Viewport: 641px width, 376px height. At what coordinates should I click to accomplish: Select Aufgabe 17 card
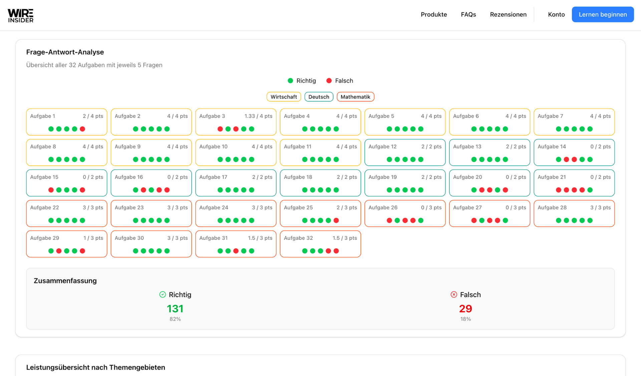pyautogui.click(x=236, y=183)
